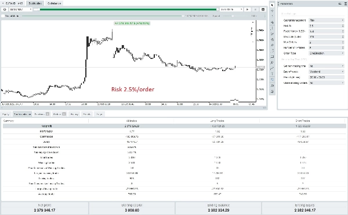Screen dimensions: 348x215
Task: Open the Set non-trading time dropdown
Action: pyautogui.click(x=326, y=66)
